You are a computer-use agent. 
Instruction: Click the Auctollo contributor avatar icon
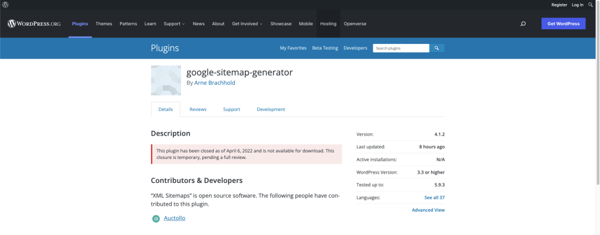pyautogui.click(x=156, y=219)
